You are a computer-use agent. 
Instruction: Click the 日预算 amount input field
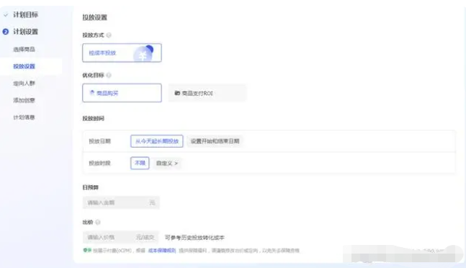pos(121,202)
